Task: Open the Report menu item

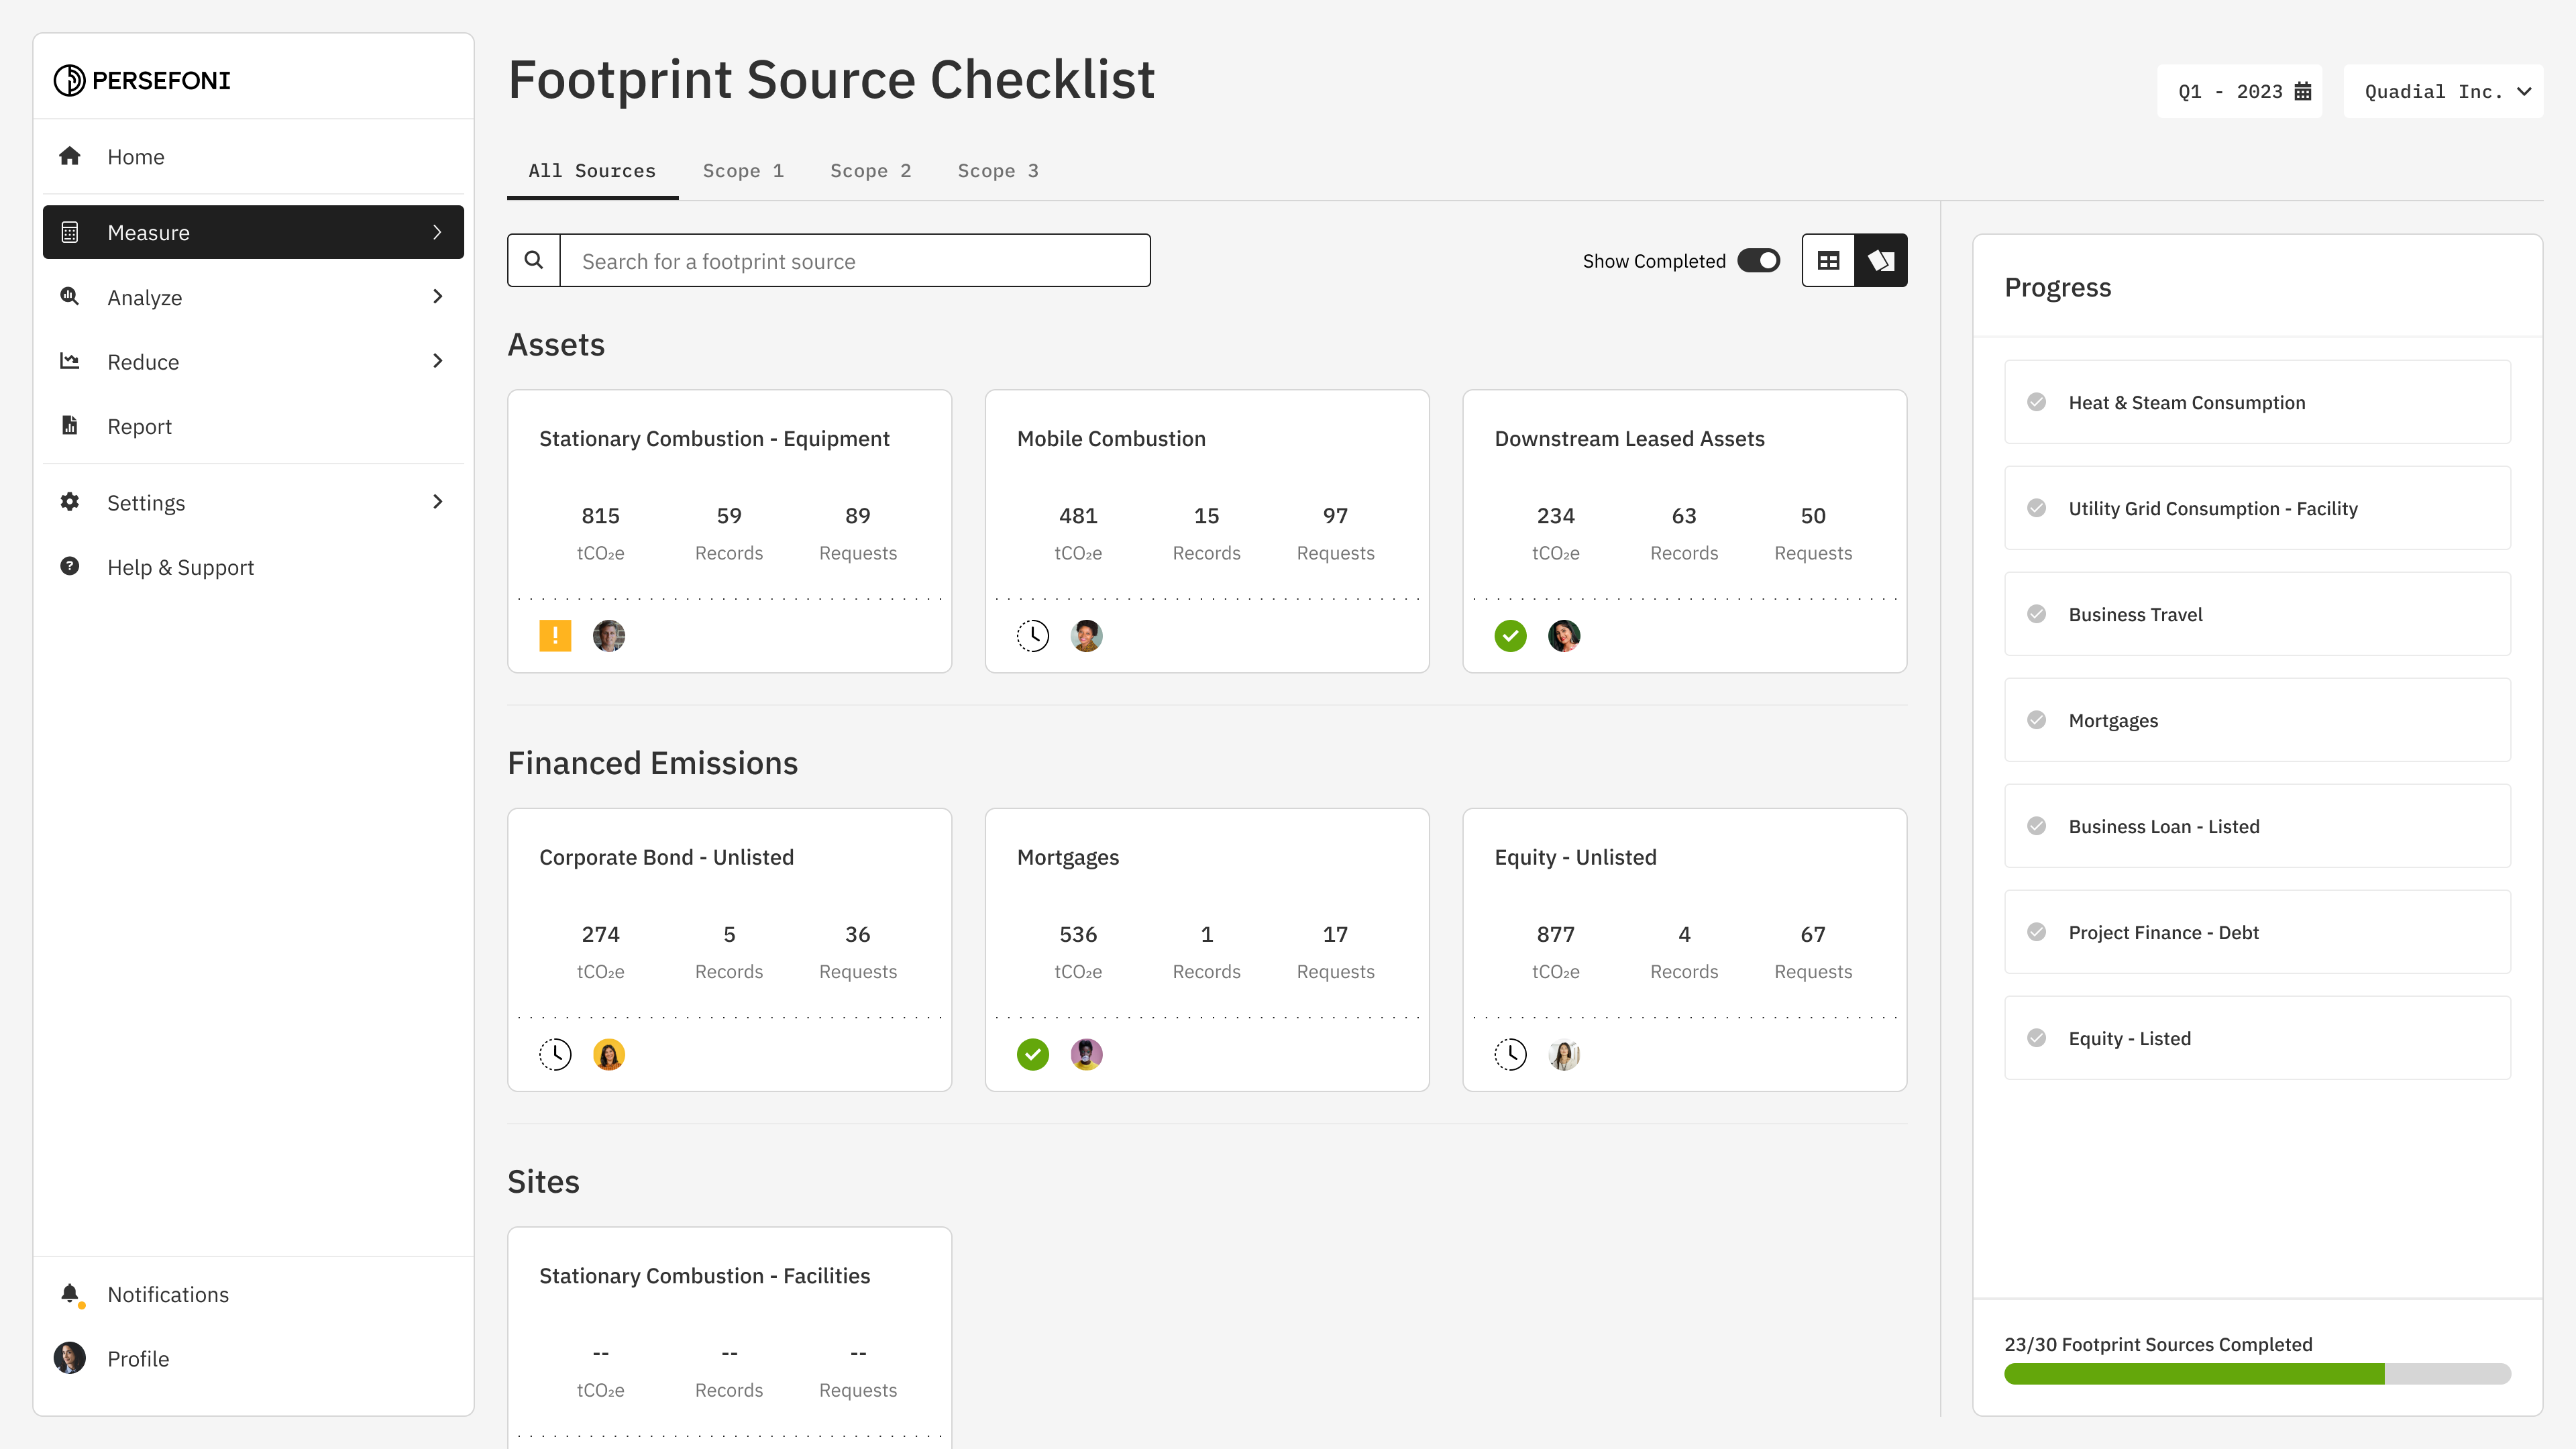Action: click(139, 426)
